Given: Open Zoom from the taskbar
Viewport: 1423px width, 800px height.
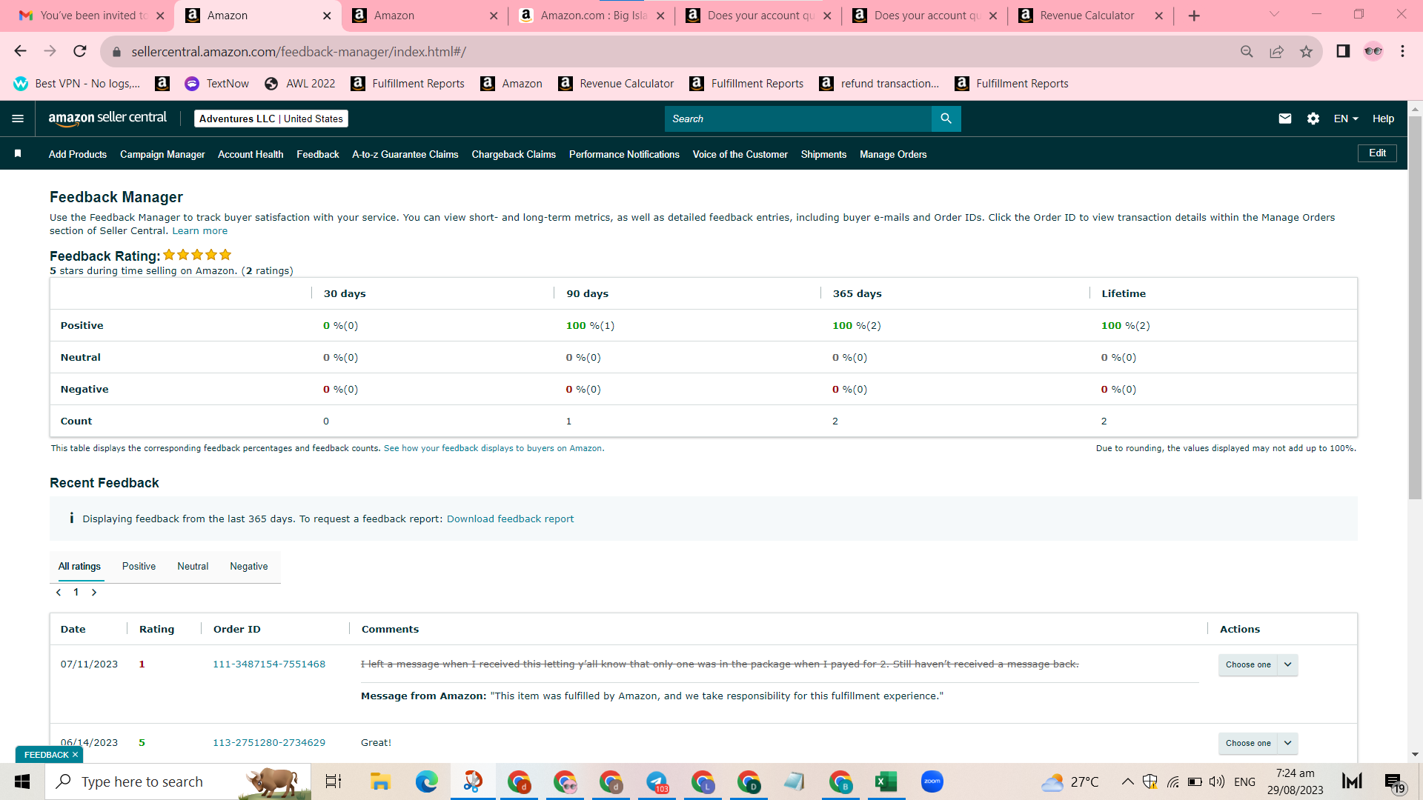Looking at the screenshot, I should 932,781.
